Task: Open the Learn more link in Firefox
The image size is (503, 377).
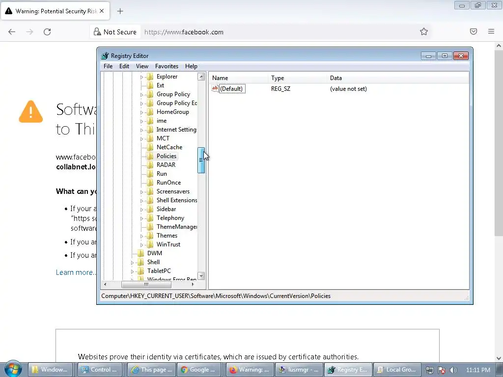Action: (x=76, y=272)
